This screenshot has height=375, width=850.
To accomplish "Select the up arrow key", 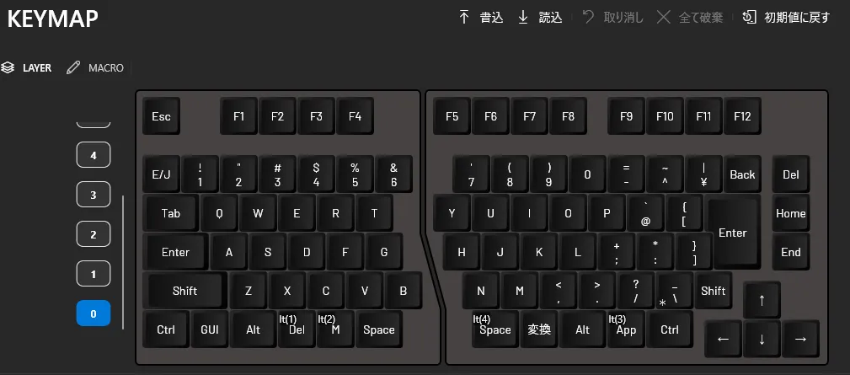I will pos(762,300).
